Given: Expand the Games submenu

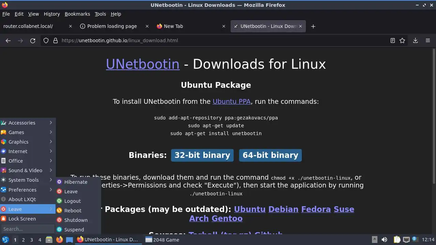Looking at the screenshot, I should point(28,132).
